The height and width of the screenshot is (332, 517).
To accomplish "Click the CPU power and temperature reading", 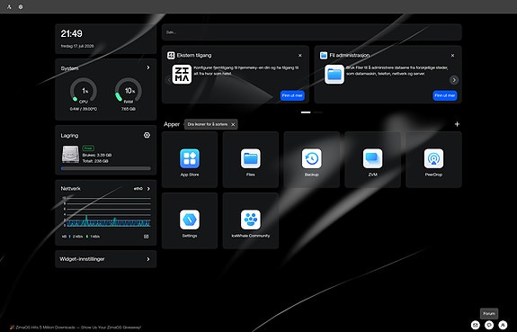I will pos(84,109).
